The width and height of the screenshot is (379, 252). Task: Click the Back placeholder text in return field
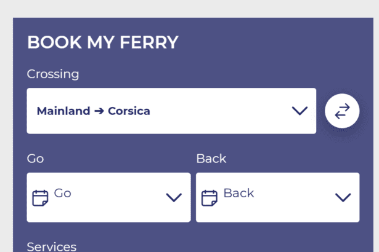pyautogui.click(x=238, y=193)
